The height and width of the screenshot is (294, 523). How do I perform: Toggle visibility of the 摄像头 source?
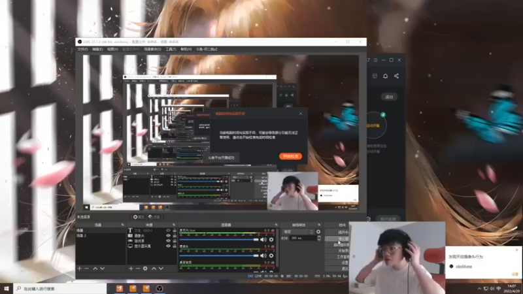[x=168, y=236]
